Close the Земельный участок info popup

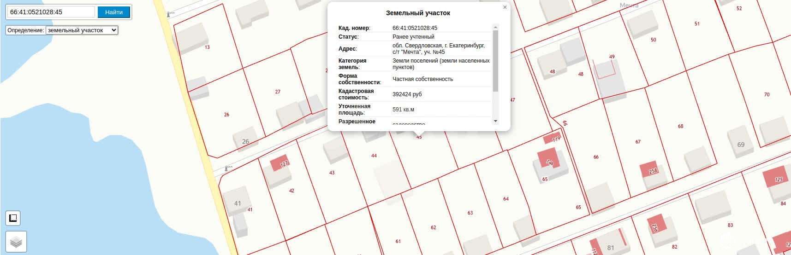505,7
